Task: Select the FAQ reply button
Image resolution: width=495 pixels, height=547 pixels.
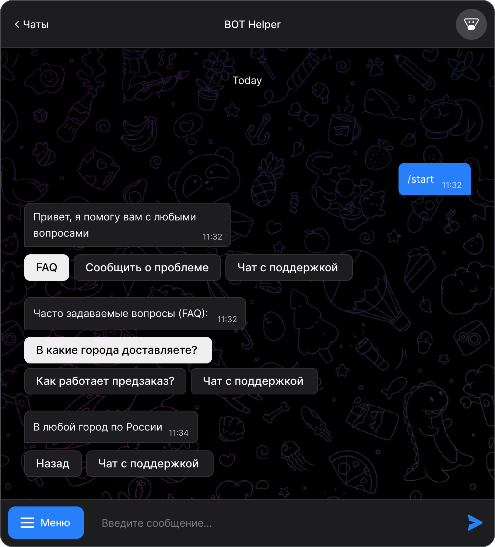Action: pyautogui.click(x=47, y=268)
